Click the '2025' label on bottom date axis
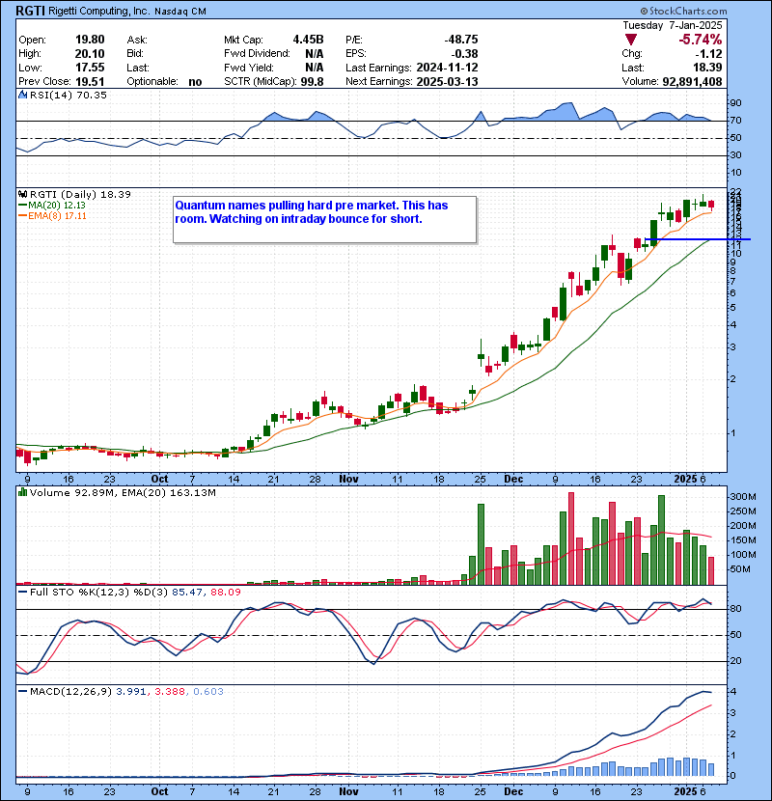This screenshot has width=772, height=801. (x=685, y=791)
